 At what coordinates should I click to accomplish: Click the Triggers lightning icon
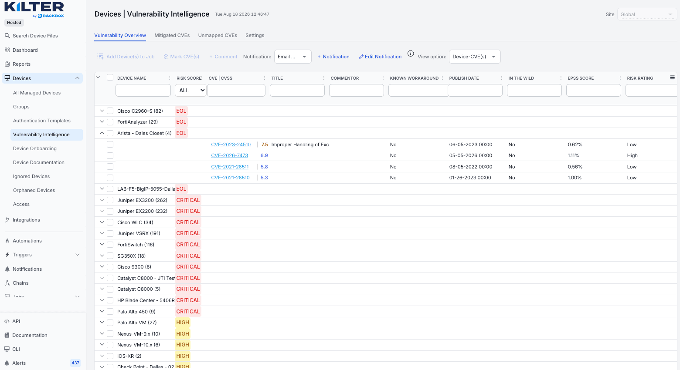pos(7,255)
